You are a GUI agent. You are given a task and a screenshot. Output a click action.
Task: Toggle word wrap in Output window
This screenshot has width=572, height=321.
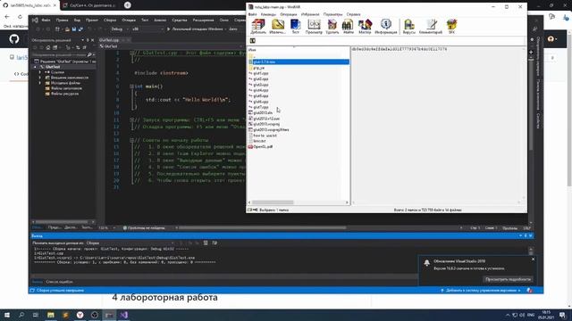214,243
